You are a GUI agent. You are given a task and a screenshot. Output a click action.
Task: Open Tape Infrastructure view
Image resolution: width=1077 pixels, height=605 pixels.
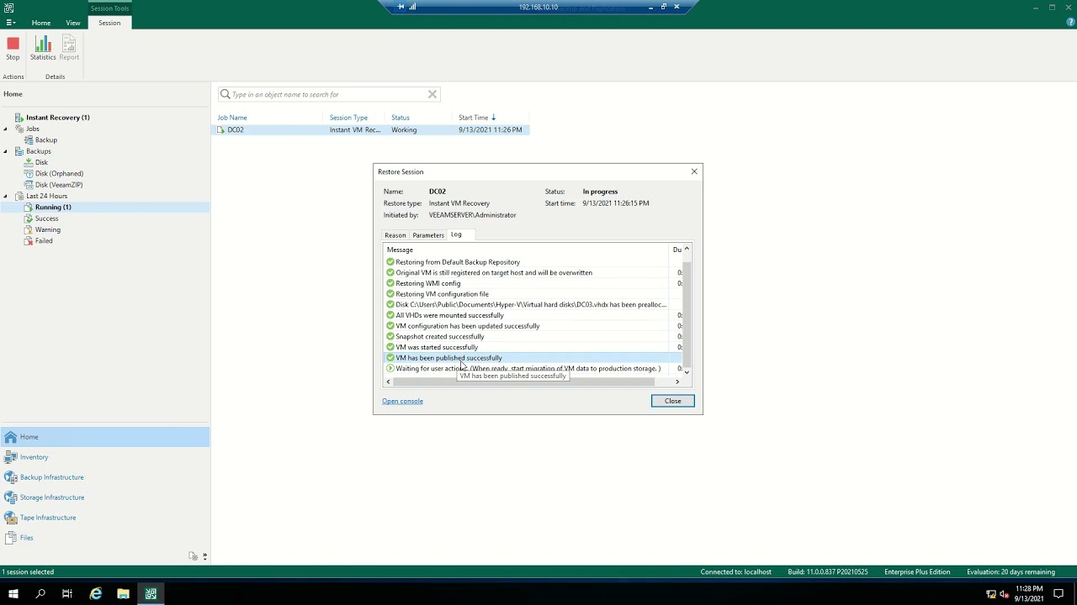(105, 518)
